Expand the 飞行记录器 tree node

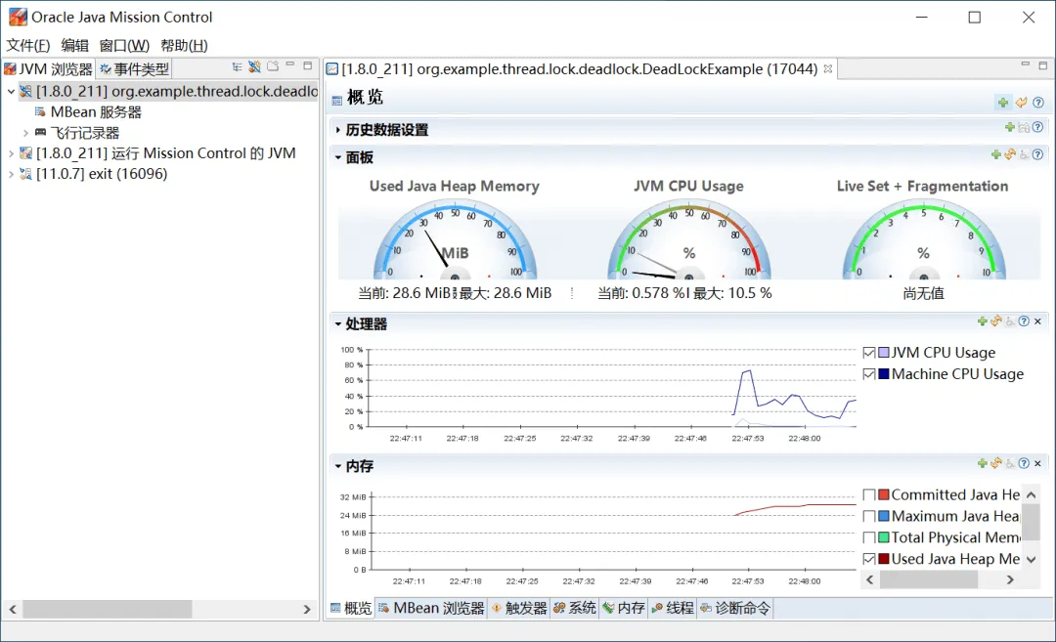click(x=25, y=133)
